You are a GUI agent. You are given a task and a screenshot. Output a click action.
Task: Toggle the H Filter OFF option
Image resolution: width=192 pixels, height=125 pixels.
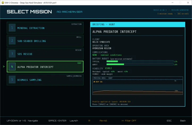(x=129, y=121)
